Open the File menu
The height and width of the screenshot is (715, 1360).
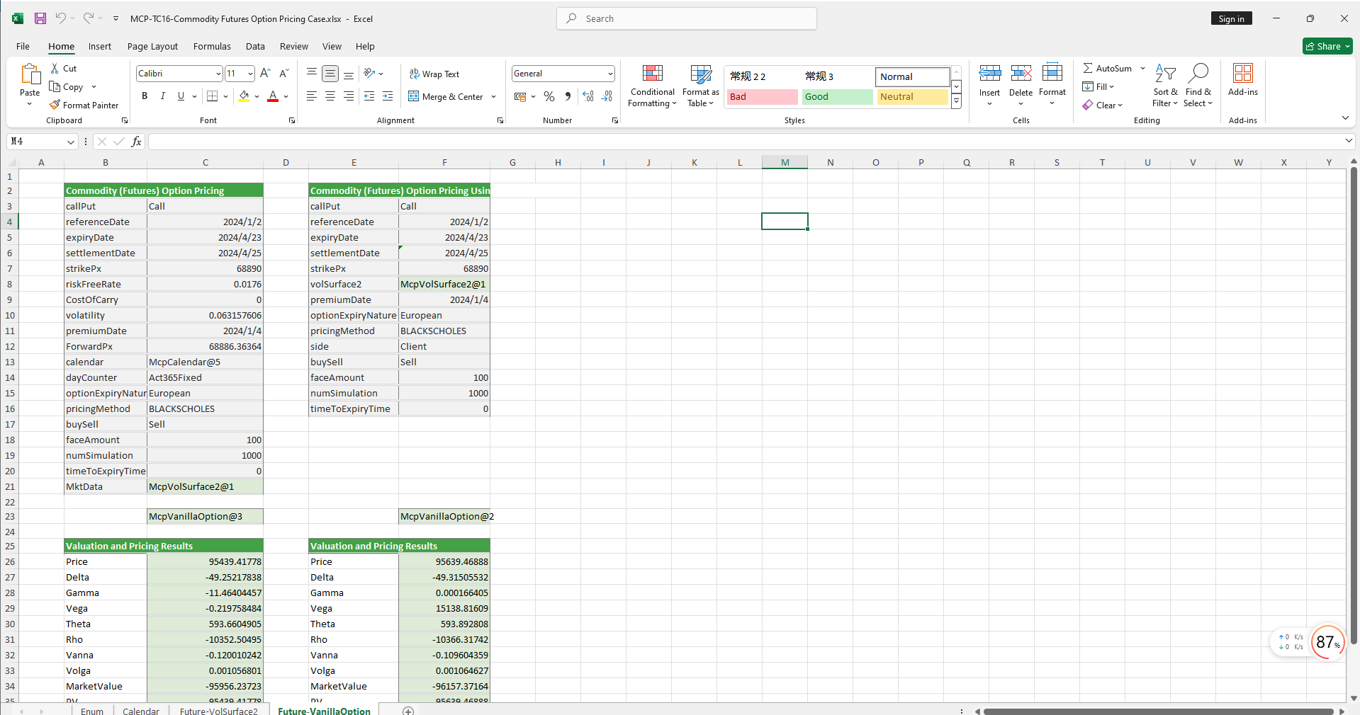pos(23,46)
